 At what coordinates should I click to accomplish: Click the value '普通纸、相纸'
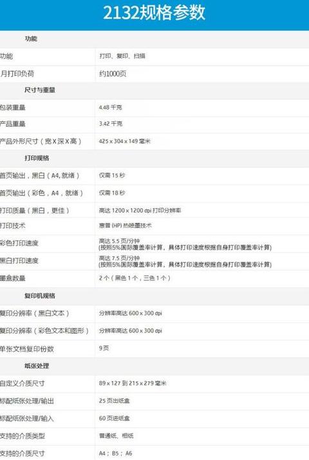pyautogui.click(x=117, y=436)
